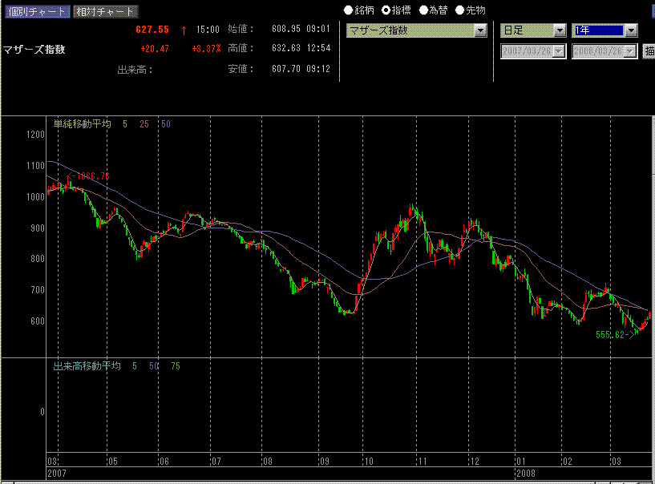Click the 555.62 low price marker

click(x=613, y=335)
